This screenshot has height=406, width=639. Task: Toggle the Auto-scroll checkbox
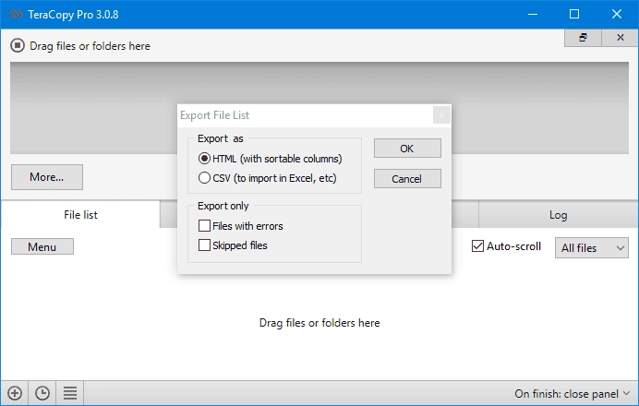pos(507,246)
